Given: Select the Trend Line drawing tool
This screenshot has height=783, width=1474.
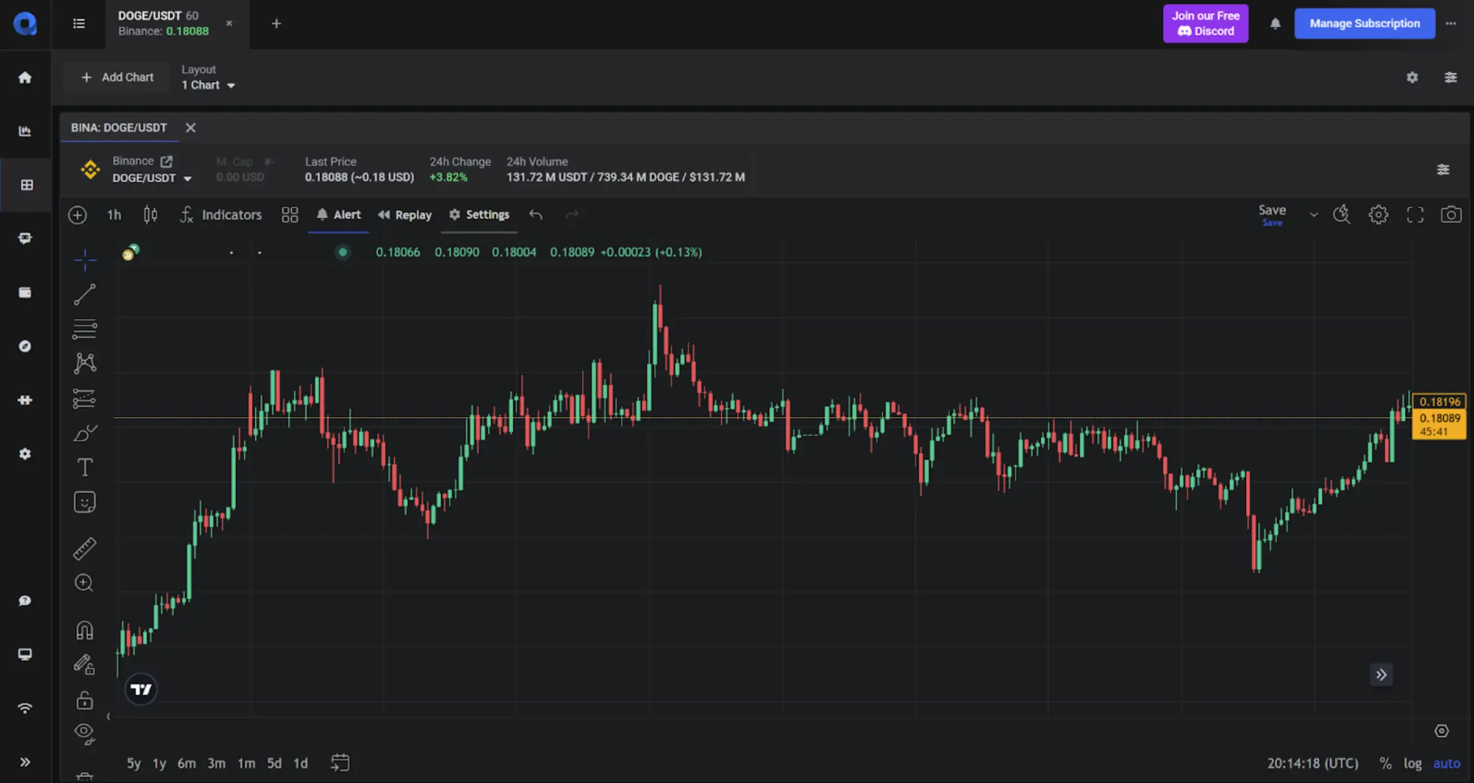Looking at the screenshot, I should (x=85, y=294).
